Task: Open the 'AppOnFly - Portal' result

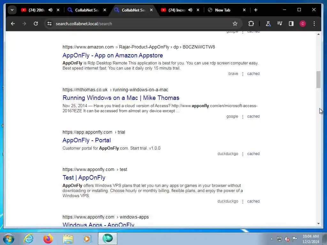Action: click(x=87, y=140)
